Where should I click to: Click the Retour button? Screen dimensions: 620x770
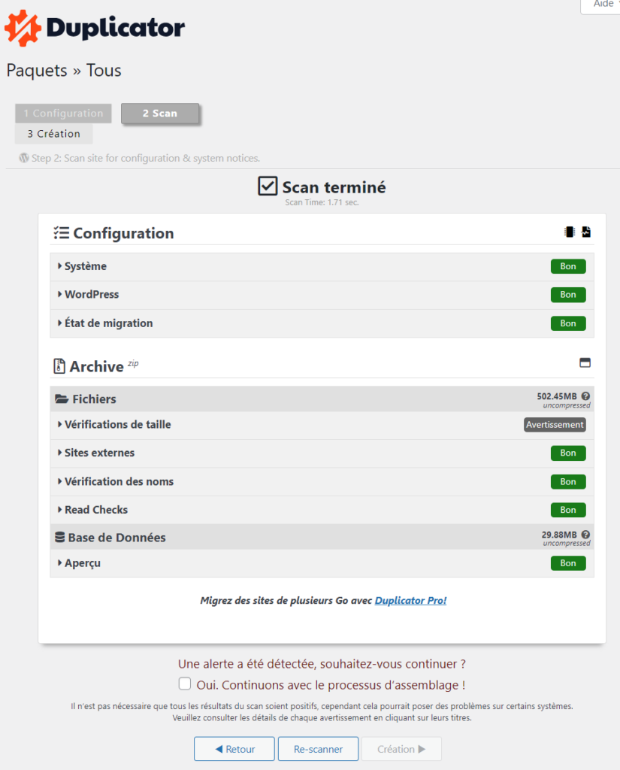234,749
